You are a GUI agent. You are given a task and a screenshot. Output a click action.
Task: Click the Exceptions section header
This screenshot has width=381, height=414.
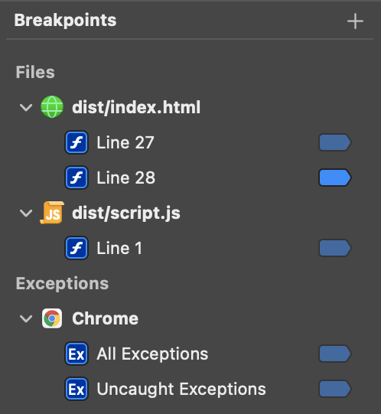click(62, 284)
